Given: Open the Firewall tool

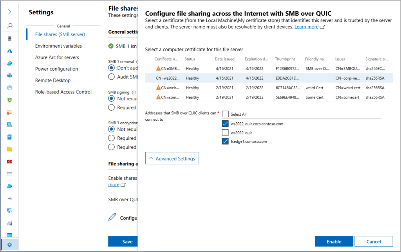Looking at the screenshot, I should tap(10, 161).
